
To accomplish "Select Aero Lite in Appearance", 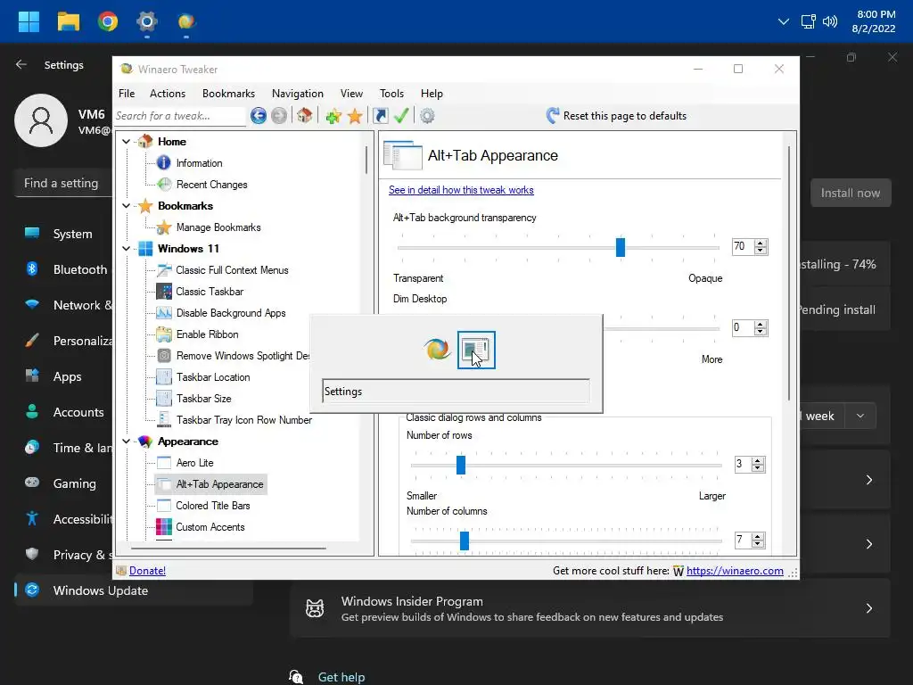I will [194, 463].
